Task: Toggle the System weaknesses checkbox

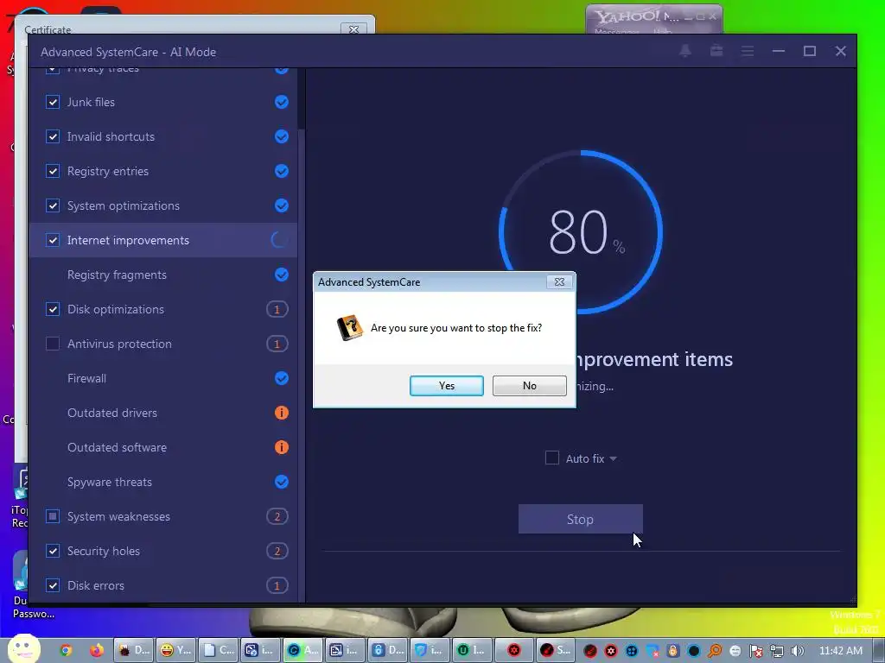Action: coord(53,516)
